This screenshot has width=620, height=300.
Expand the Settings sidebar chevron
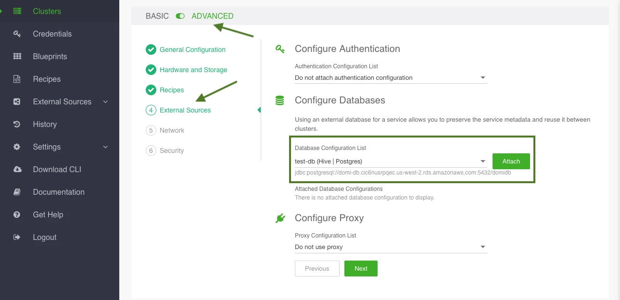tap(106, 147)
